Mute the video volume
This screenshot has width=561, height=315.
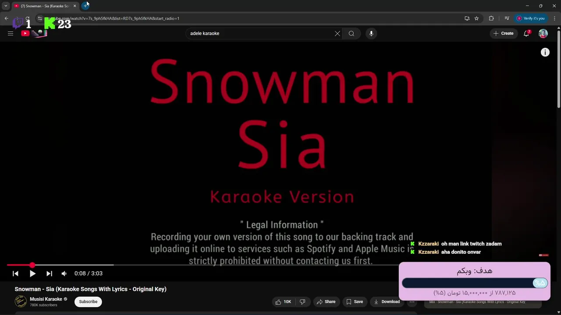click(x=64, y=273)
